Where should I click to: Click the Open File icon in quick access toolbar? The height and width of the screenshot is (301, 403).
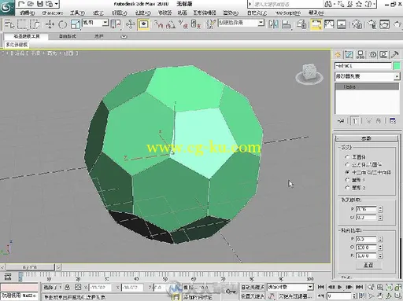(31, 4)
